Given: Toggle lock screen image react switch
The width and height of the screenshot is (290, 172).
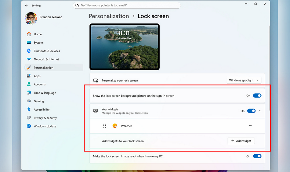Looking at the screenshot, I should click(257, 156).
